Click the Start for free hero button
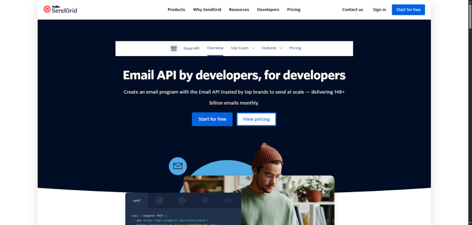 tap(212, 119)
